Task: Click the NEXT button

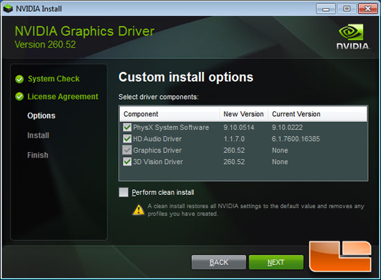Action: [x=276, y=262]
